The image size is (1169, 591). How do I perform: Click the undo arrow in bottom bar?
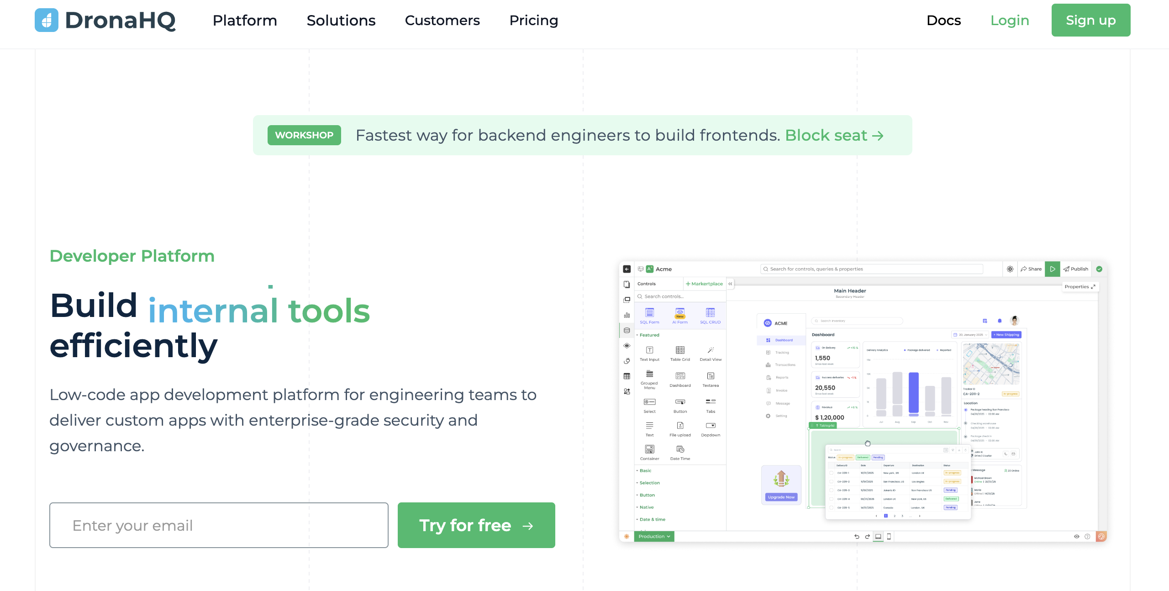tap(857, 537)
